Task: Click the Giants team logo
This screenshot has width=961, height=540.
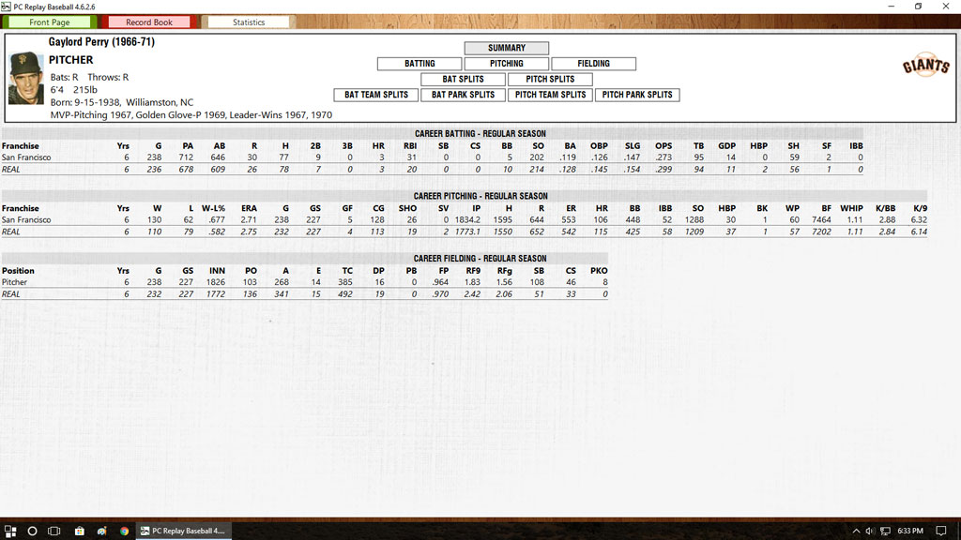Action: [925, 66]
